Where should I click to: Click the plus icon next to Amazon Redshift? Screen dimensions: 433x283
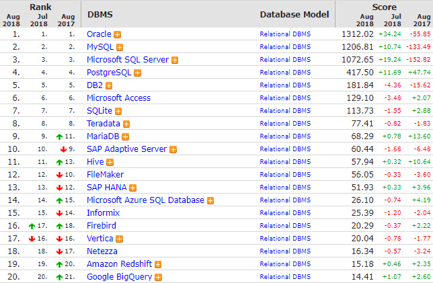tap(158, 264)
